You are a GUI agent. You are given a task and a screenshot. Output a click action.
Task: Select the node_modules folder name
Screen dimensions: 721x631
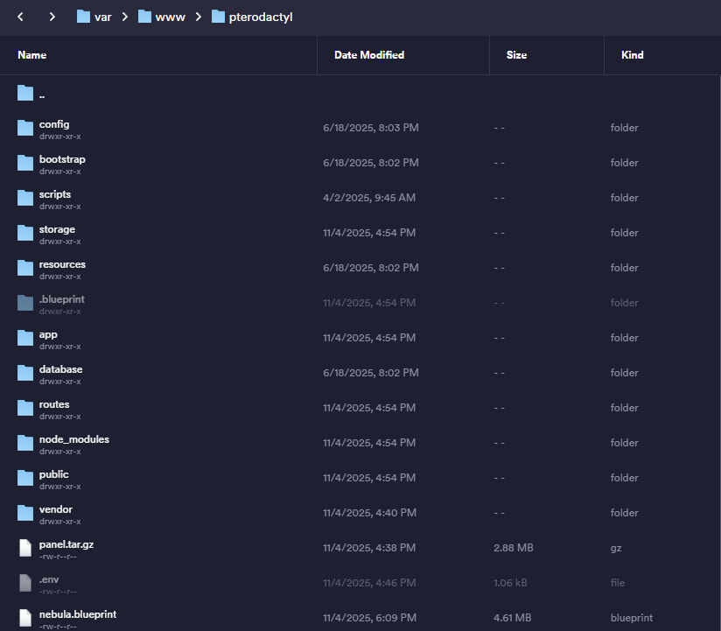[74, 439]
